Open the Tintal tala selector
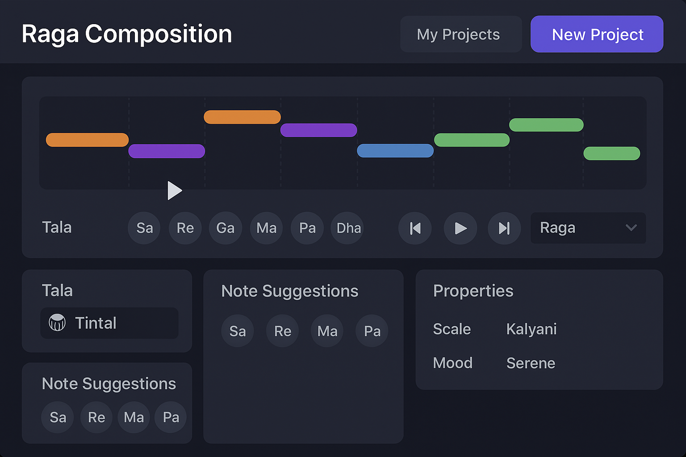686x457 pixels. click(x=109, y=323)
